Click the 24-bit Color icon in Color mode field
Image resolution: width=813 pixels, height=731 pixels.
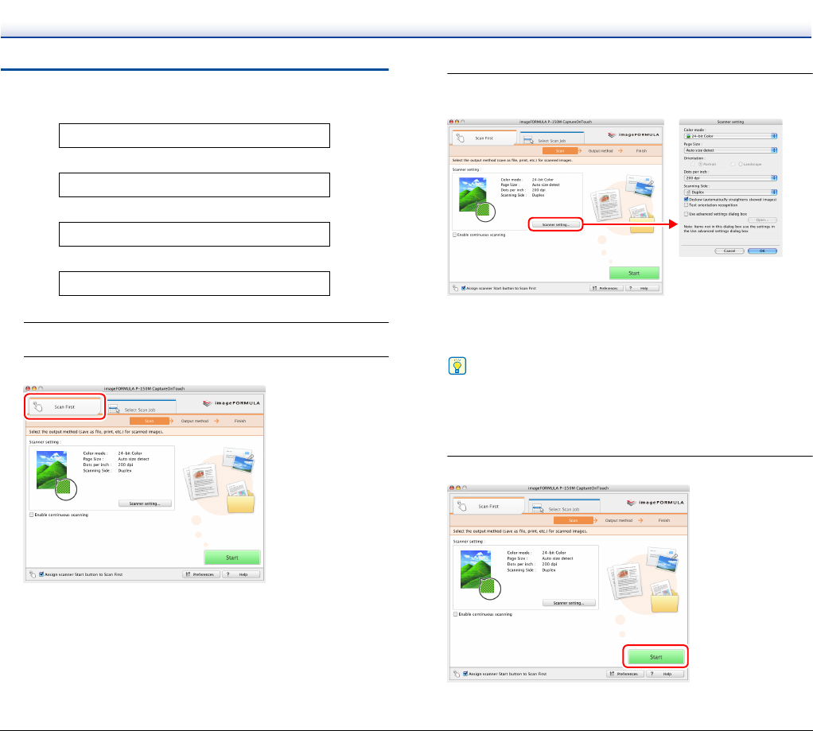tap(687, 136)
